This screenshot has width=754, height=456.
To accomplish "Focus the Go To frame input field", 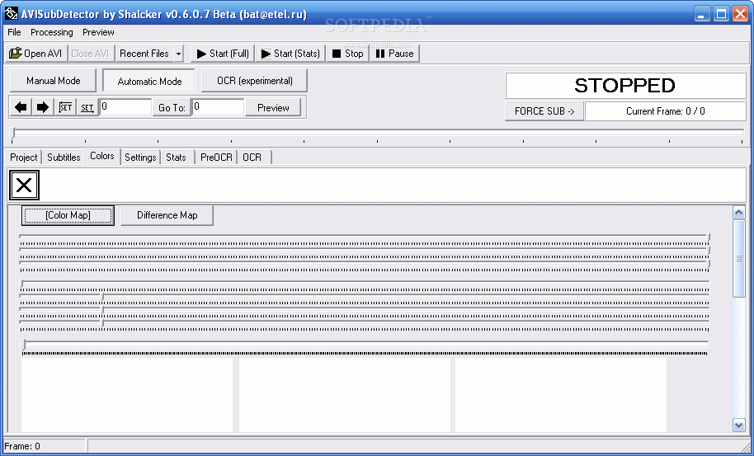I will click(x=218, y=106).
